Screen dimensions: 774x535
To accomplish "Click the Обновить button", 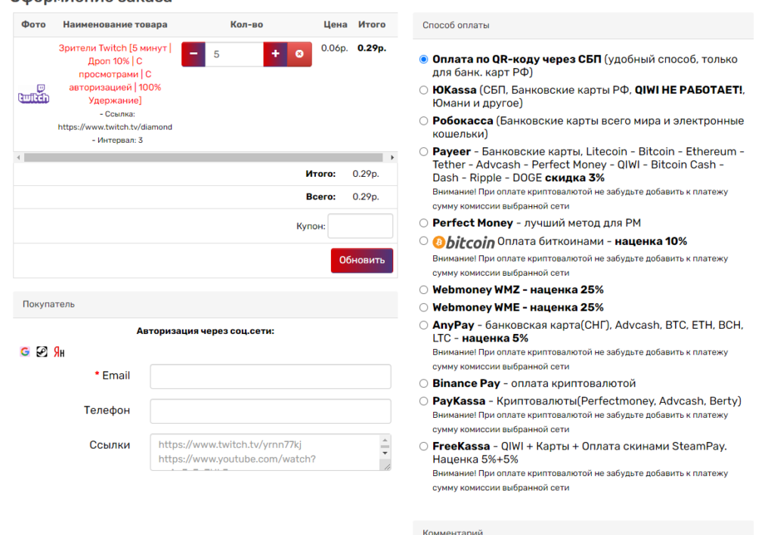I will pos(362,260).
